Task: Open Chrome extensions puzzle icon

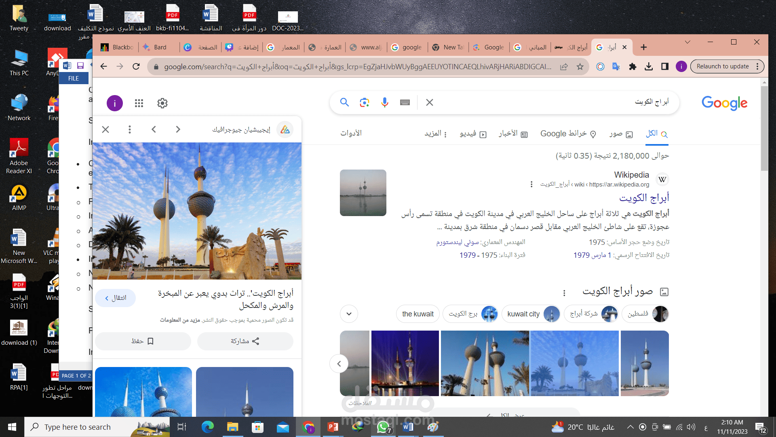Action: [x=633, y=67]
